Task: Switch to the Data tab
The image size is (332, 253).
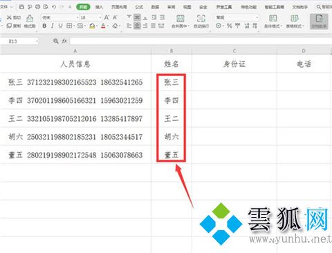Action: [155, 7]
